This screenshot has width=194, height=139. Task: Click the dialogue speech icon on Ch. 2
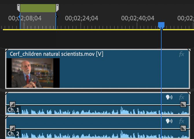[x=169, y=121]
